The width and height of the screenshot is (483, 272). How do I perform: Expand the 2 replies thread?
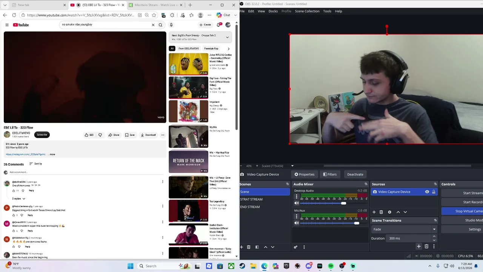(19, 199)
